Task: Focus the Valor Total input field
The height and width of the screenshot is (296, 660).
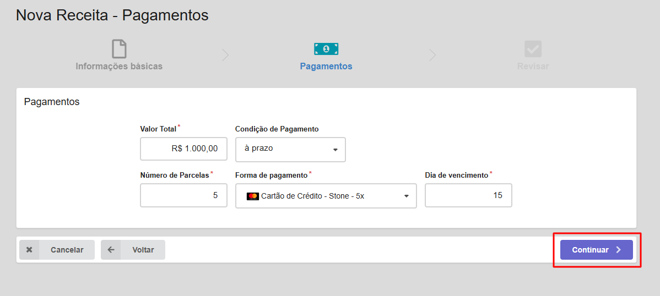Action: pos(183,149)
